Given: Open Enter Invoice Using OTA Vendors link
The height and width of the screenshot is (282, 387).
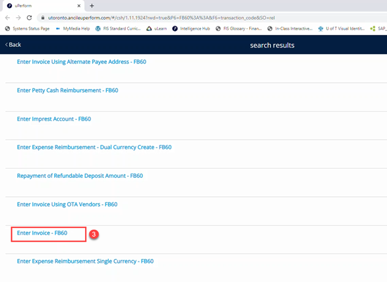Looking at the screenshot, I should pos(67,204).
